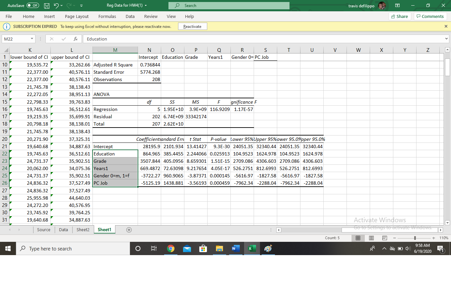The height and width of the screenshot is (285, 451).
Task: Switch to the Sheet2 tab
Action: click(x=83, y=230)
